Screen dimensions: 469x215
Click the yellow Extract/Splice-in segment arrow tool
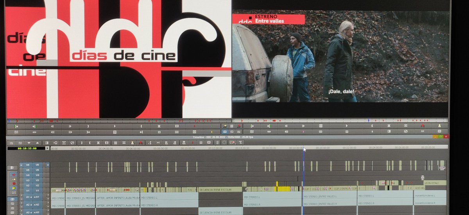(14, 179)
